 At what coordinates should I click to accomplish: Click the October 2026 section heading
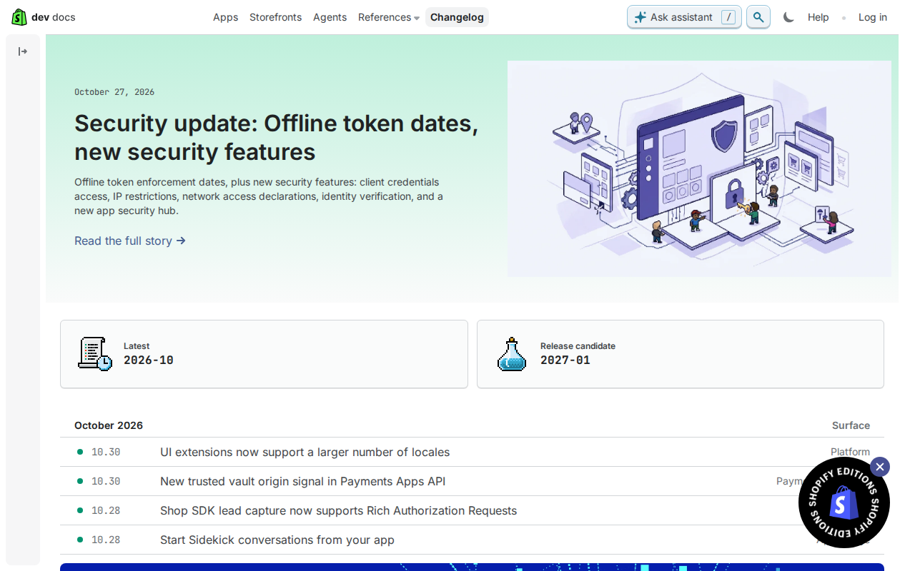(109, 425)
